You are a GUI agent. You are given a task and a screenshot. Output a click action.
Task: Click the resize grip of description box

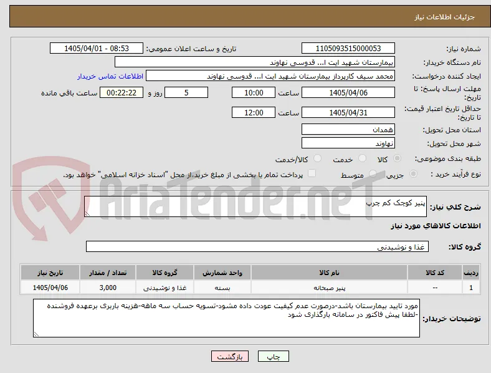tap(87, 214)
